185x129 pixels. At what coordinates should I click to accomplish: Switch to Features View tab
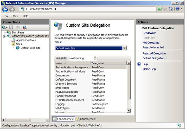[x=64, y=119]
